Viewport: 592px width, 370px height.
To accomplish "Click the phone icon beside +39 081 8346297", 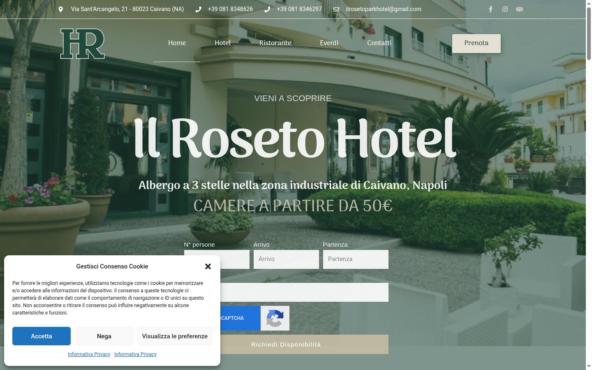I will click(267, 9).
